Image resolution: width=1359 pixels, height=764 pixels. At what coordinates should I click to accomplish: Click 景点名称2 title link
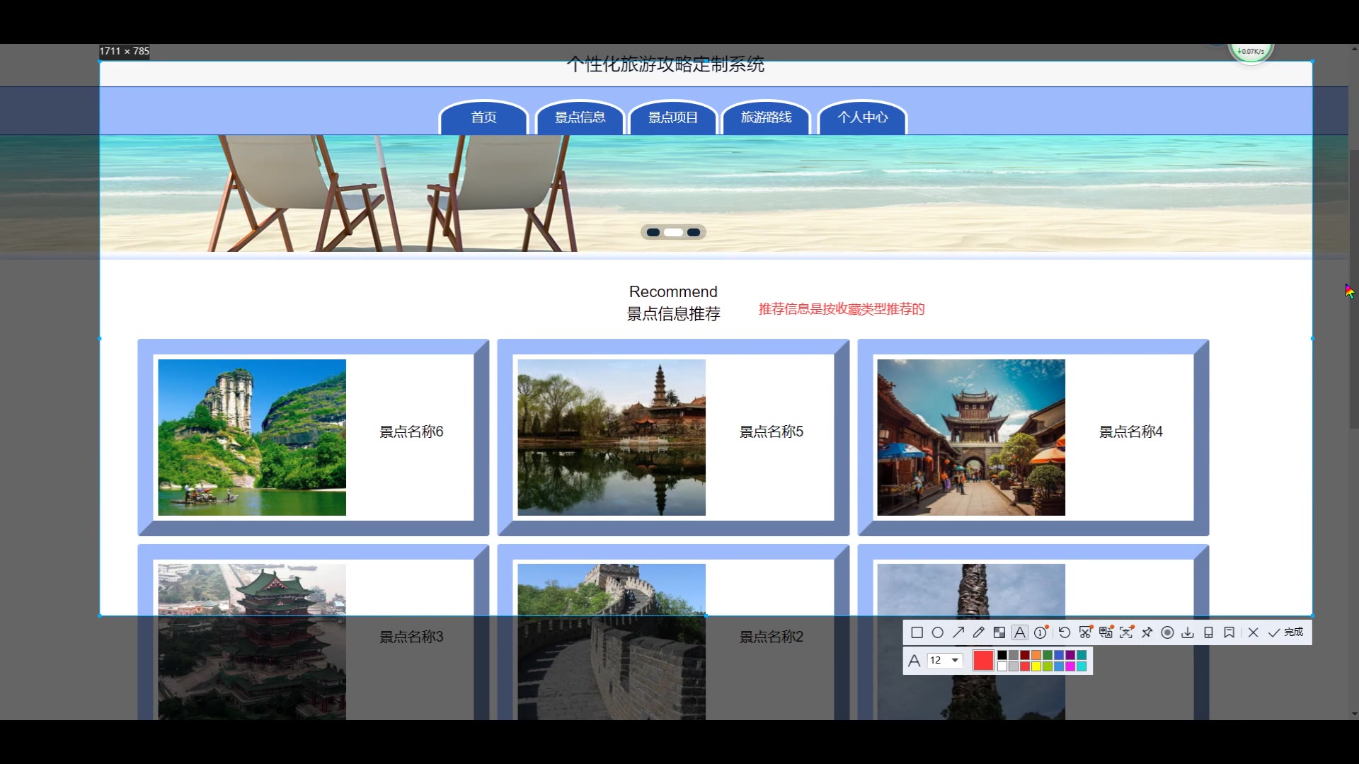(x=772, y=637)
